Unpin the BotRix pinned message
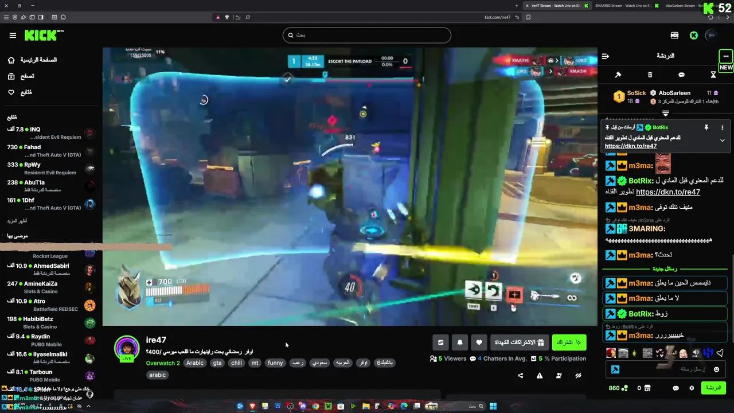This screenshot has width=734, height=413. point(706,127)
